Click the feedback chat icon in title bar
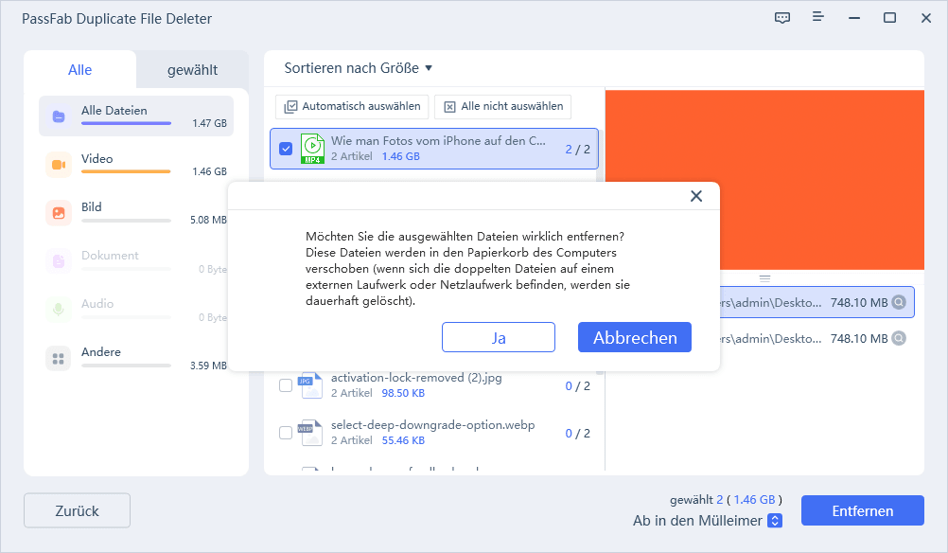Screen dimensions: 948x553 781,18
